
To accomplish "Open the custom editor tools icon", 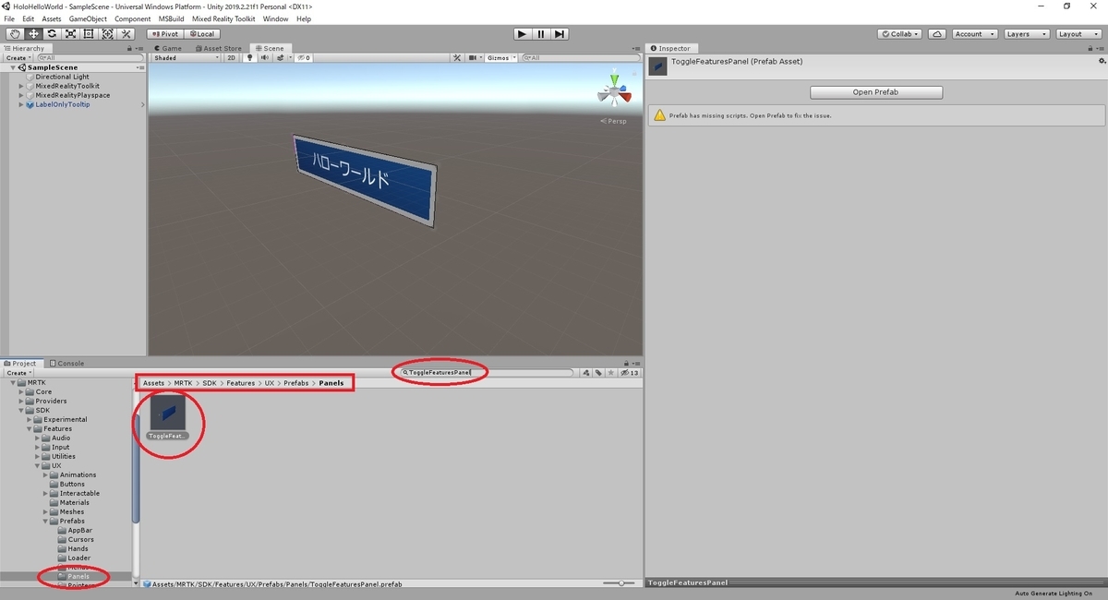I will (x=126, y=34).
